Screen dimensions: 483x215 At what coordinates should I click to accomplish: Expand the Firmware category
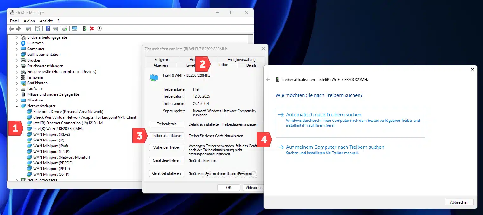point(17,77)
